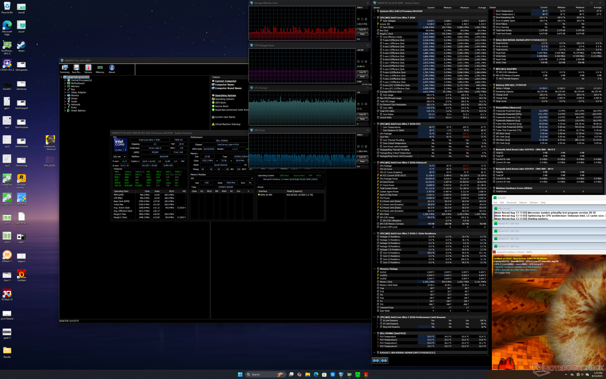Click the taskbar Search box

click(265, 375)
